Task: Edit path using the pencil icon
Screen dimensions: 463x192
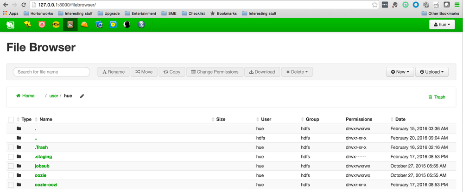Action: pos(82,96)
